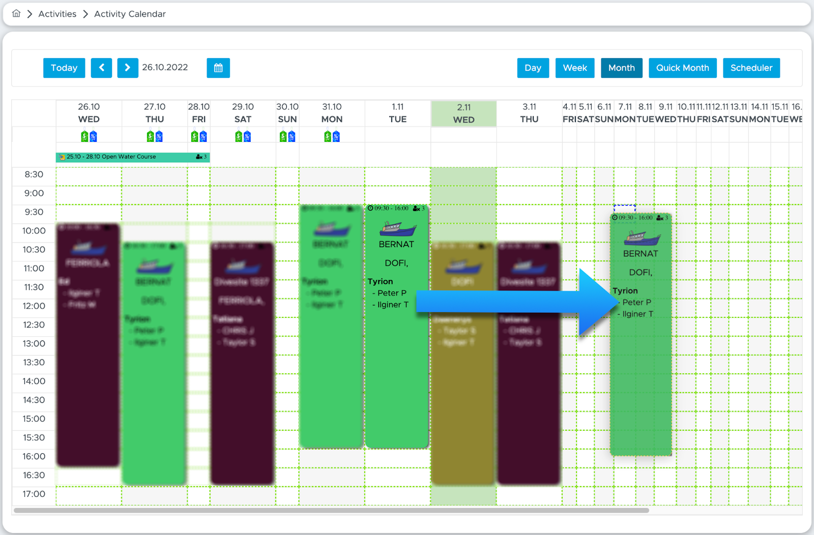Screen dimensions: 814x535
Task: Click the Activity Calendar breadcrumb
Action: [130, 14]
